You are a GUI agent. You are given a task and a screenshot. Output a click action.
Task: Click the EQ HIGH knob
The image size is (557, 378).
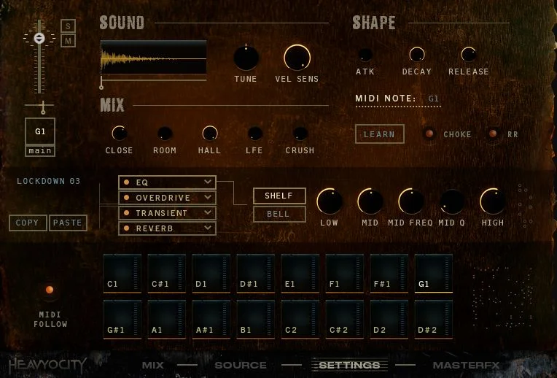coord(493,201)
